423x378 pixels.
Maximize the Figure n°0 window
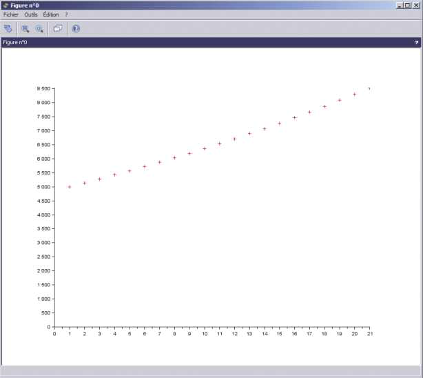[x=408, y=5]
